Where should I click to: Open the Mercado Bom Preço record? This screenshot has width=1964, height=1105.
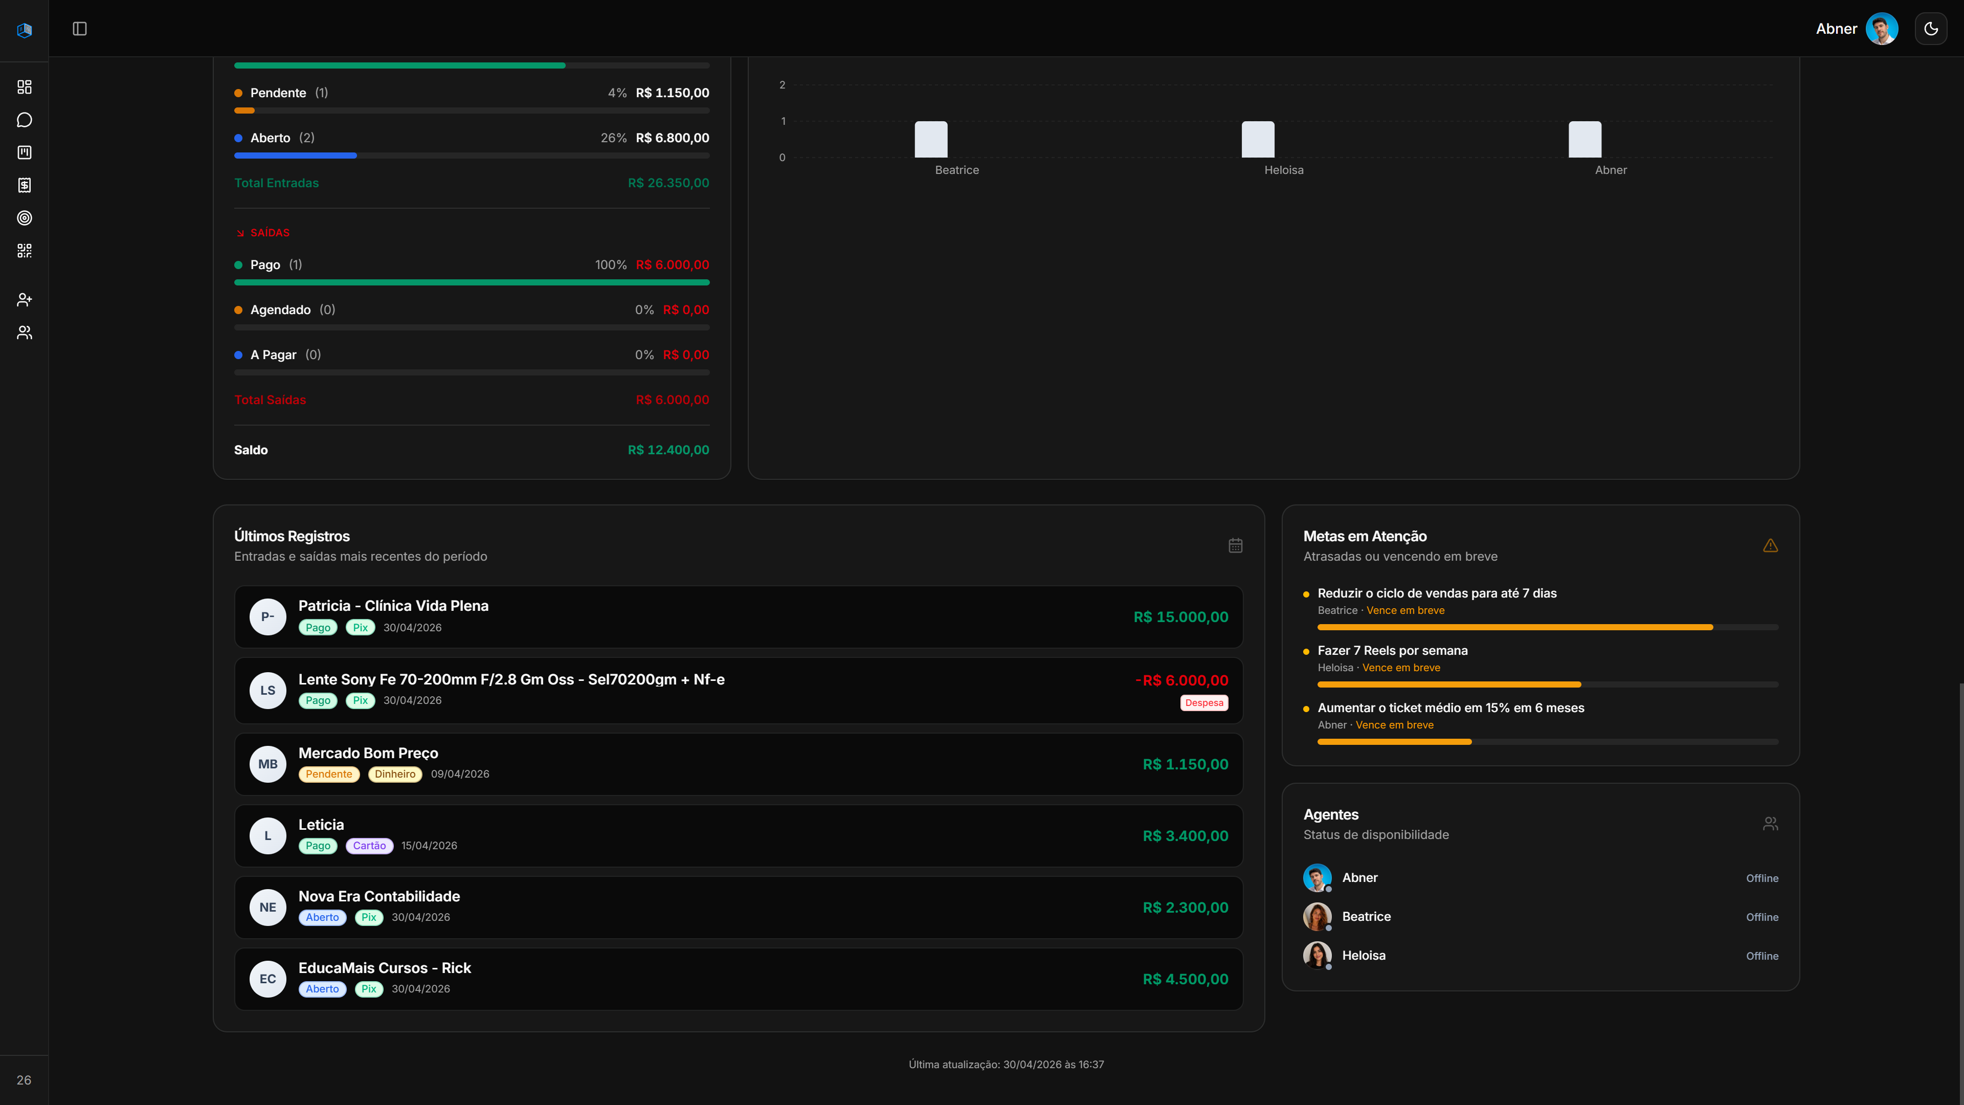tap(739, 764)
